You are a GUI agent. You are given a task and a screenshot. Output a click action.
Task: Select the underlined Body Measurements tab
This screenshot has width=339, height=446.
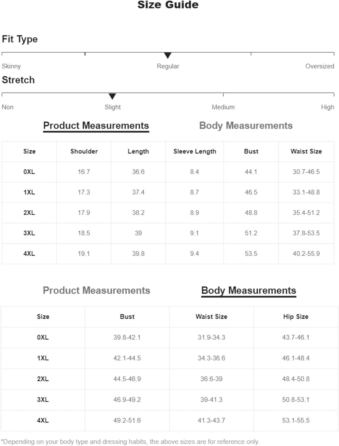[249, 290]
